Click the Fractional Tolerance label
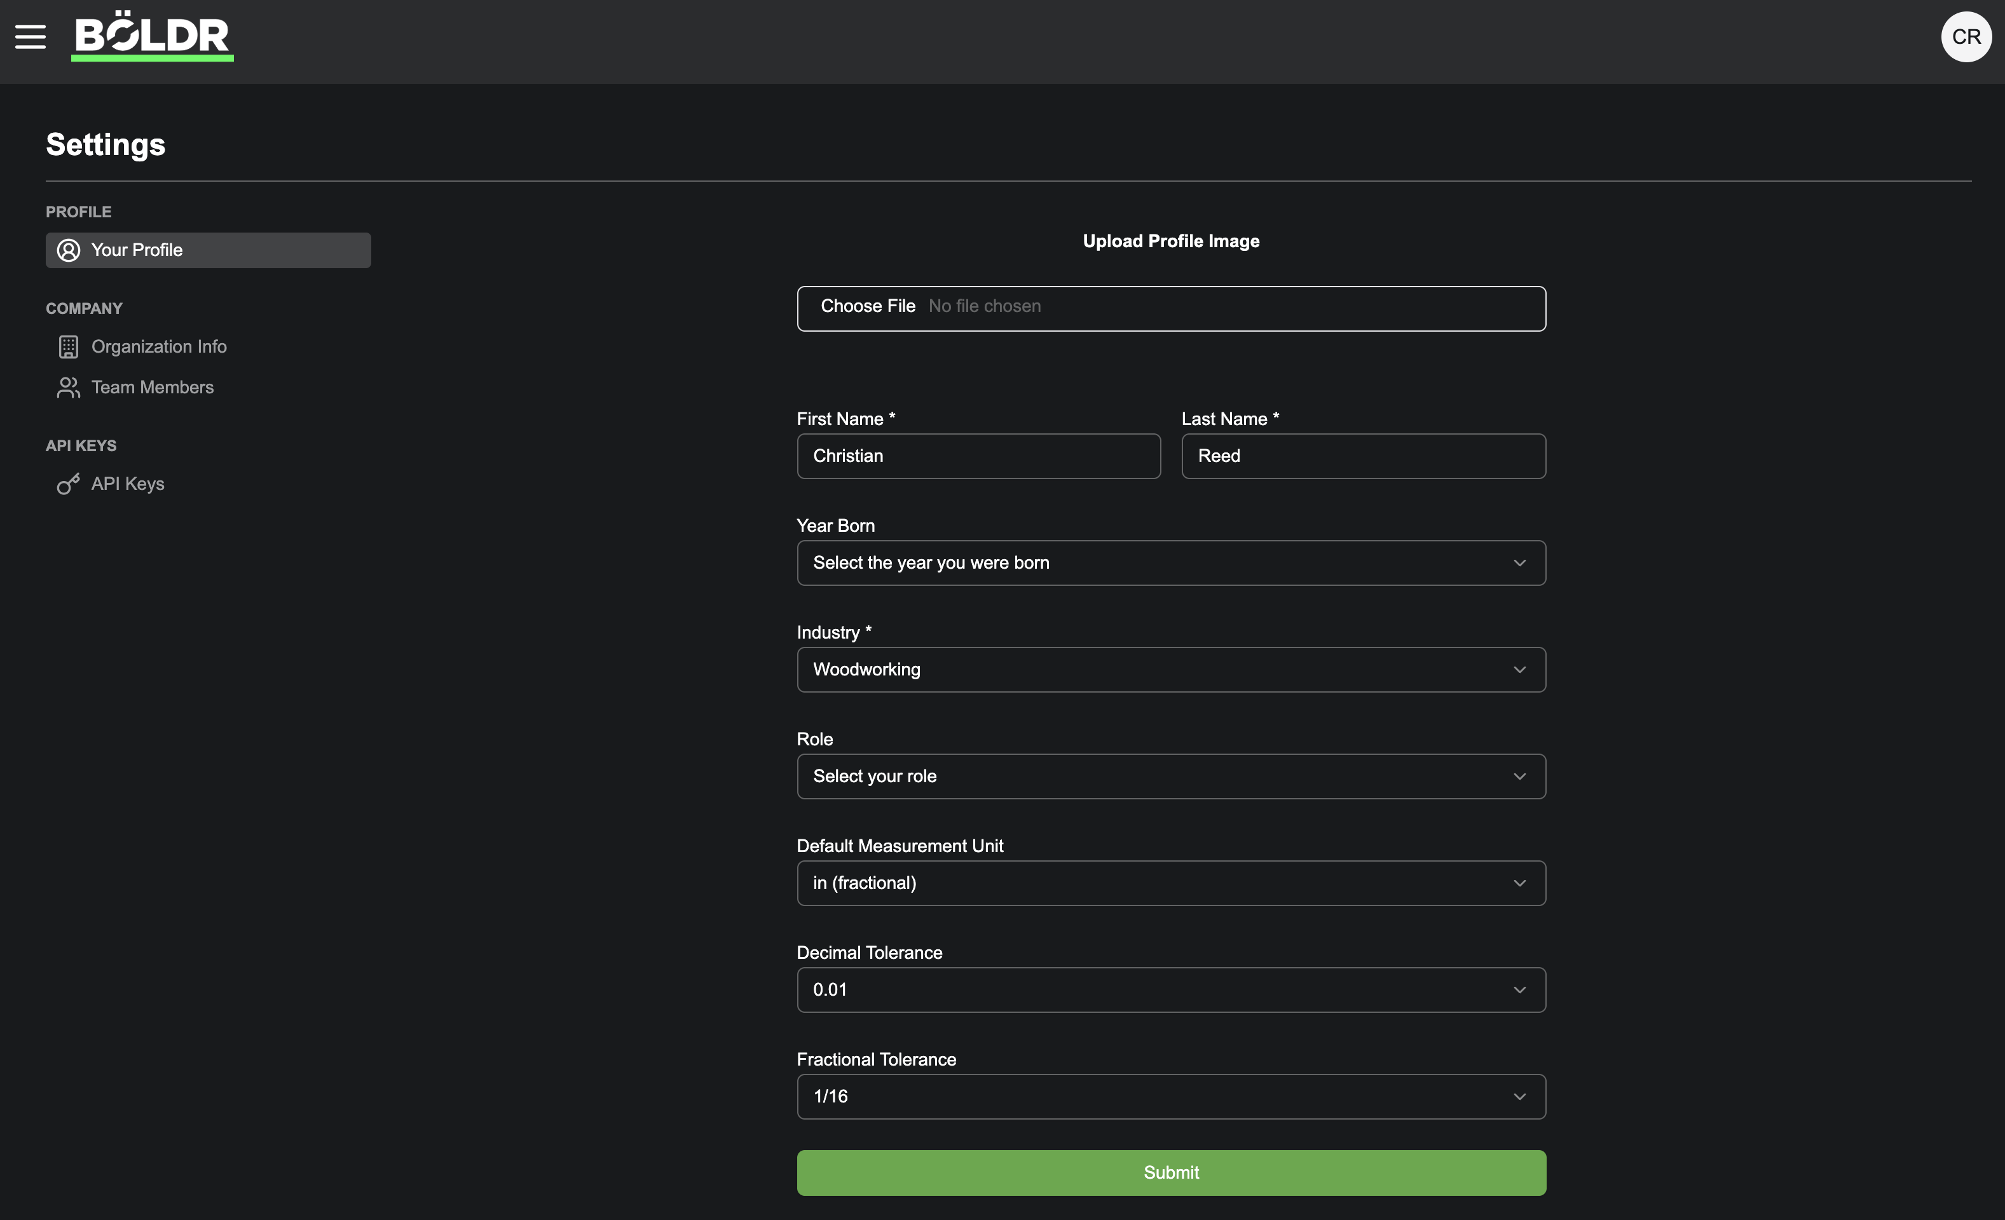Screen dimensions: 2005x1220 tap(877, 1059)
